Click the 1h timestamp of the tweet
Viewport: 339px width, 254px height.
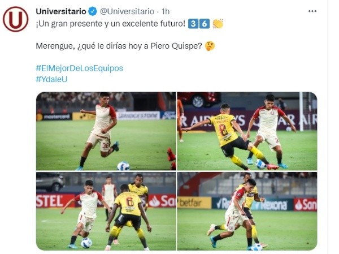click(166, 11)
